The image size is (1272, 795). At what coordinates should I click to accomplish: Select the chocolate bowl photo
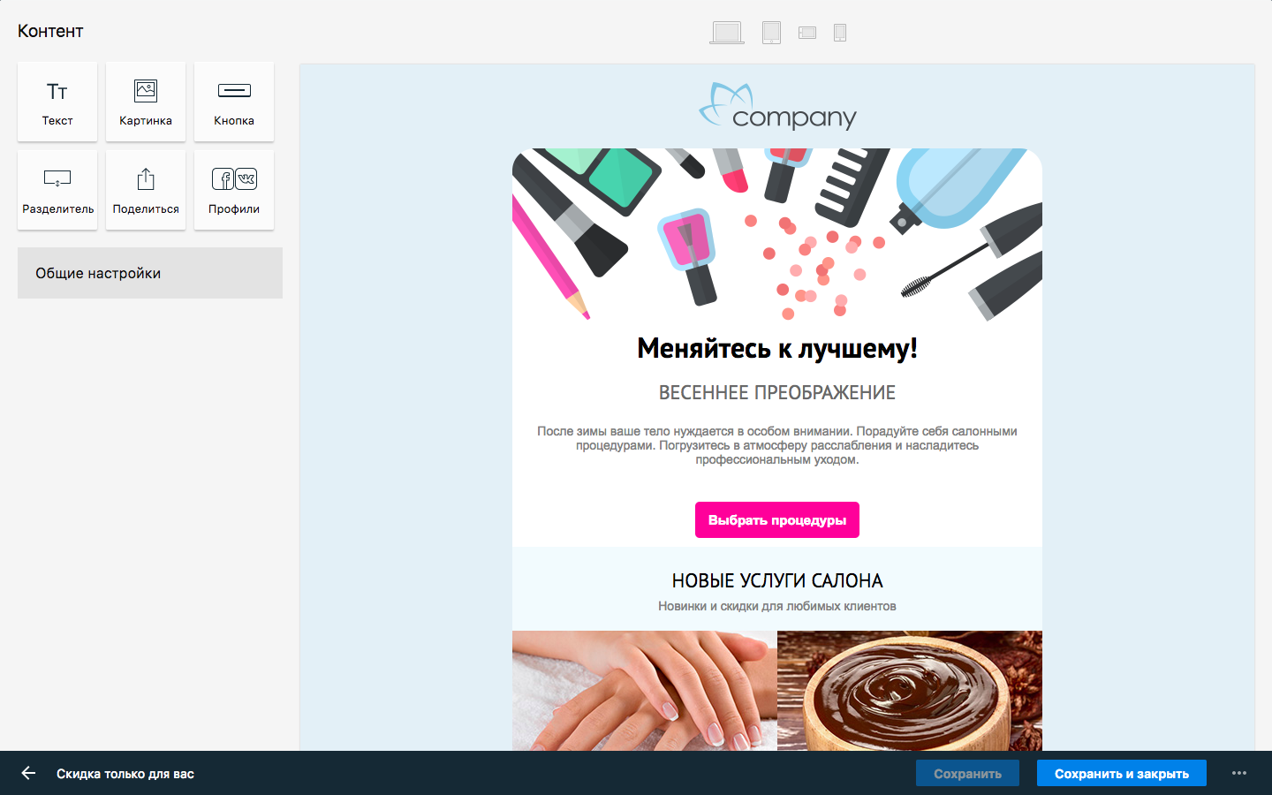tap(910, 691)
